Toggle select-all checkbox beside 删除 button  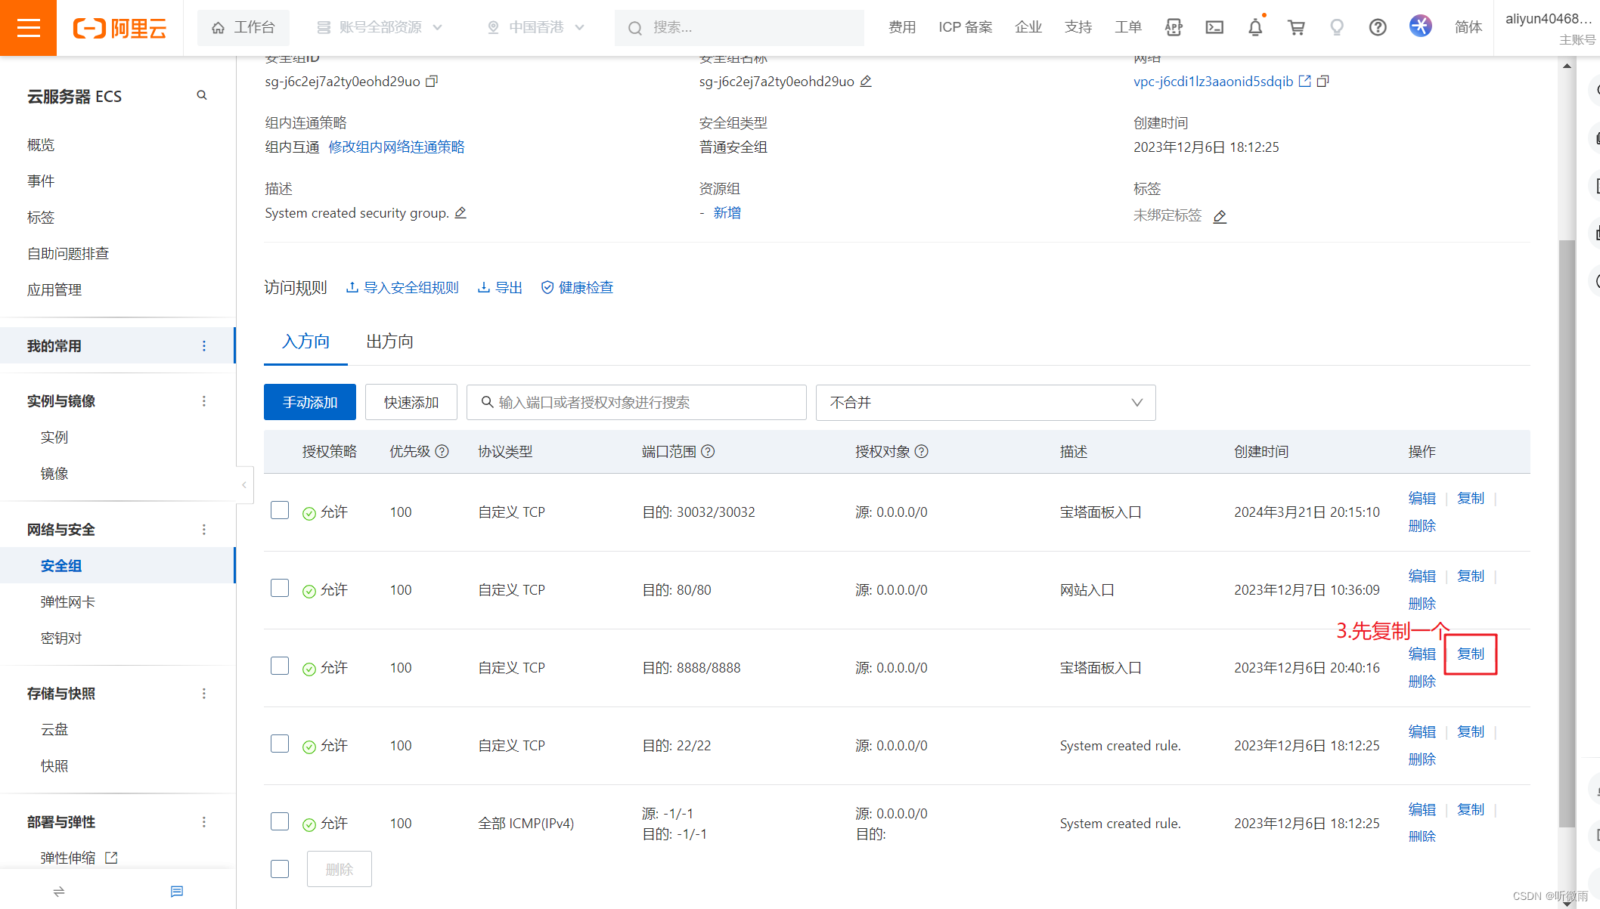point(280,869)
